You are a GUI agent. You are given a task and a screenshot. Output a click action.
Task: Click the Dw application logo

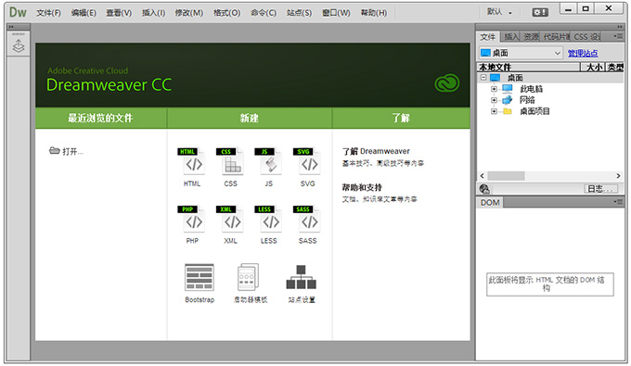click(18, 12)
